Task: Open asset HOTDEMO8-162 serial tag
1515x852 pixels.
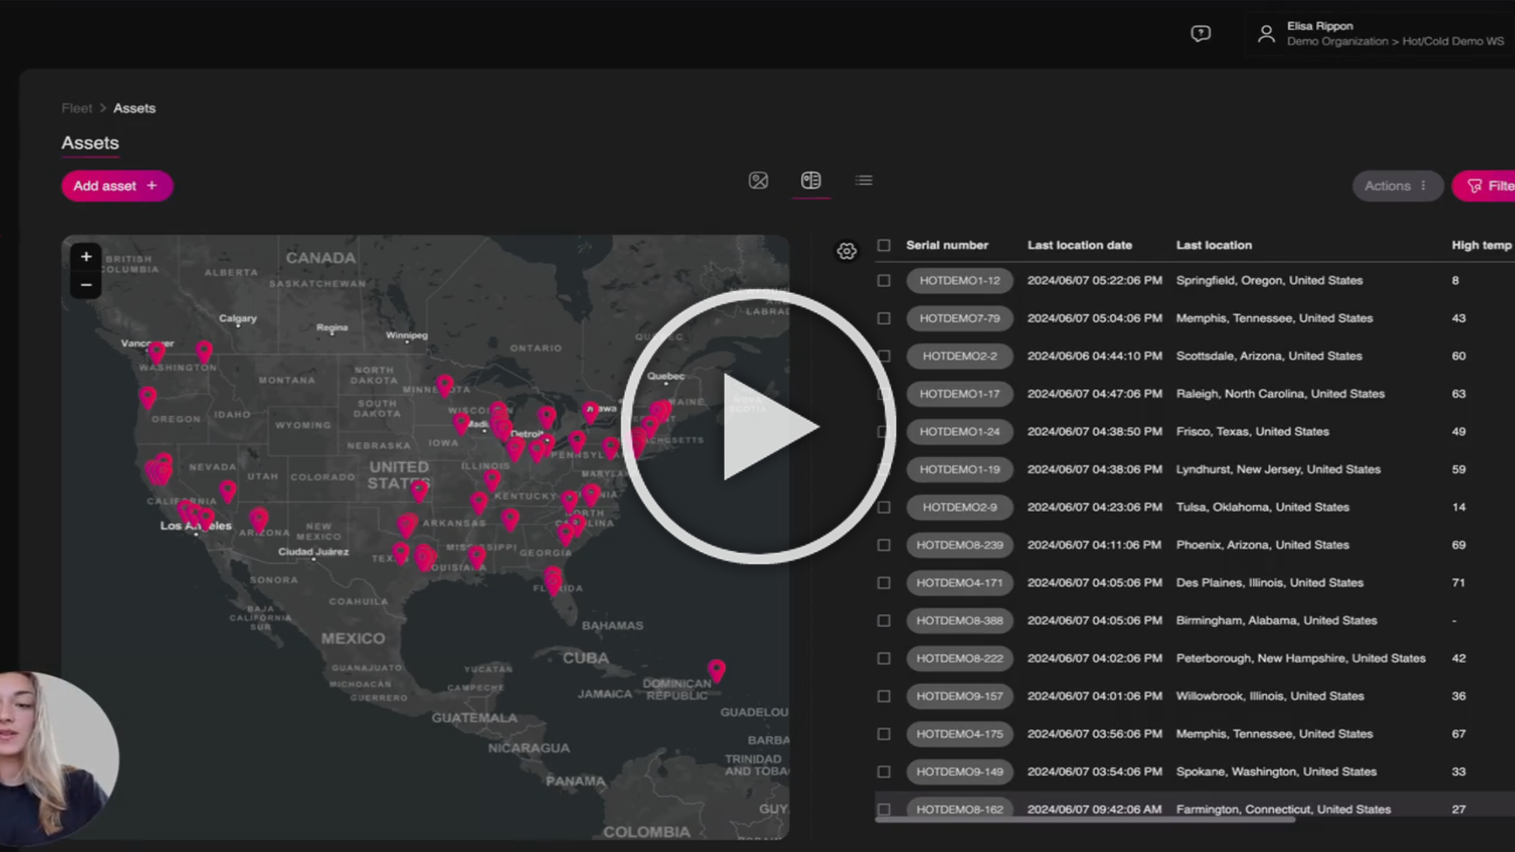Action: pyautogui.click(x=959, y=809)
